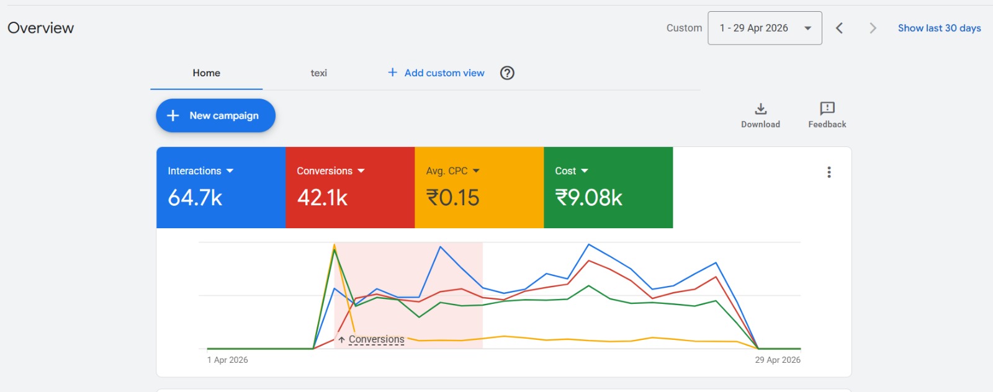Click the Download icon
The height and width of the screenshot is (392, 993).
(760, 109)
